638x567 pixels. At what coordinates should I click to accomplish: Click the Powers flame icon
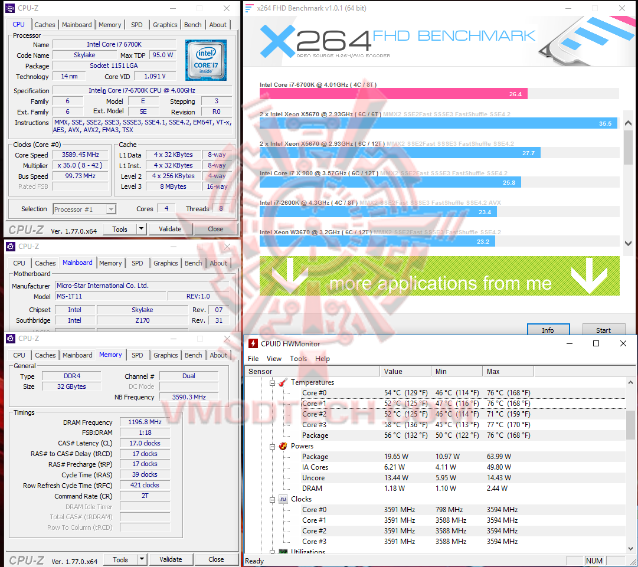[283, 446]
